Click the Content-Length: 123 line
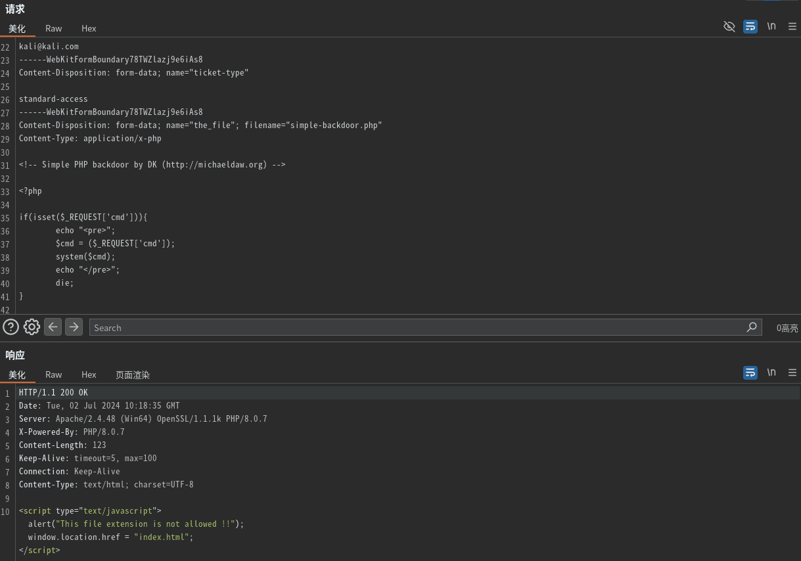 click(62, 445)
